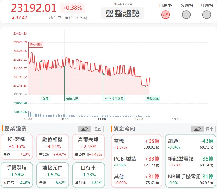The width and height of the screenshot is (217, 189).
Task: Click 電機 inflow row +95億
Action: tap(136, 144)
